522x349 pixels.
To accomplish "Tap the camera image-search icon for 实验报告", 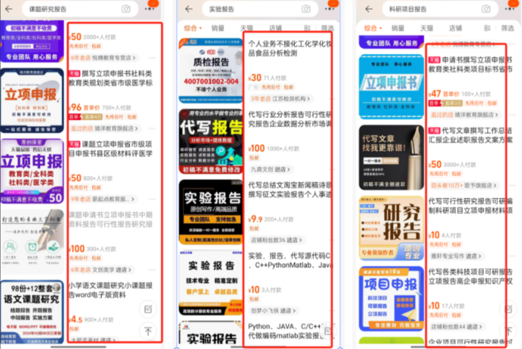I will pos(305,9).
